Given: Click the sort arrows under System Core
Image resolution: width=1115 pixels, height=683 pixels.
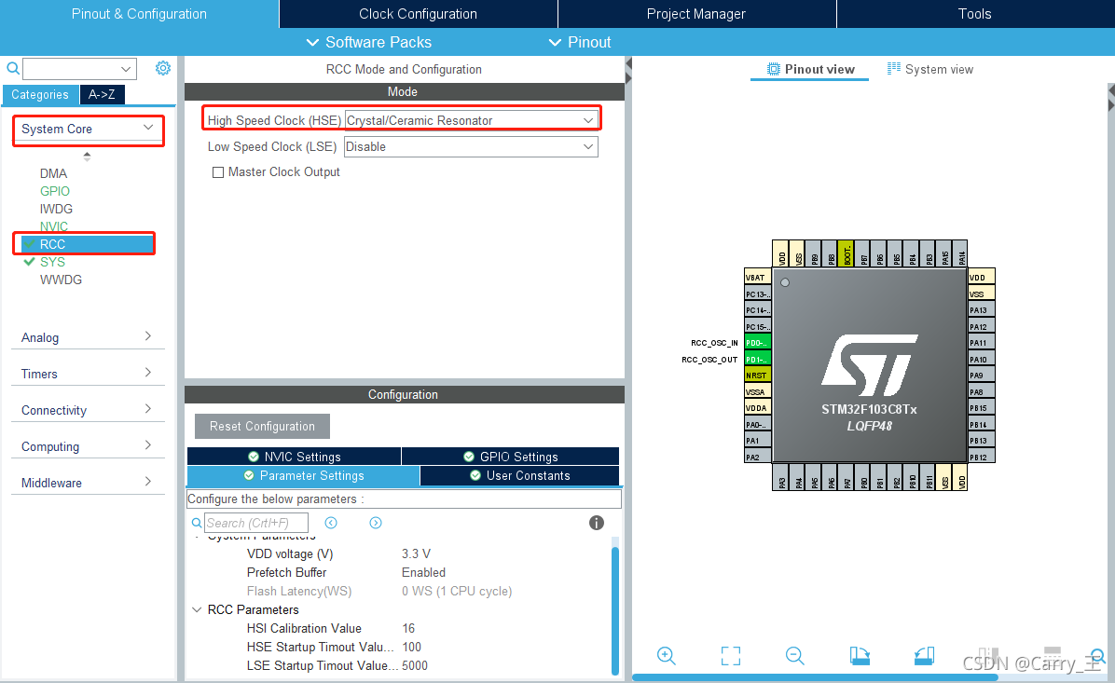Looking at the screenshot, I should 87,156.
